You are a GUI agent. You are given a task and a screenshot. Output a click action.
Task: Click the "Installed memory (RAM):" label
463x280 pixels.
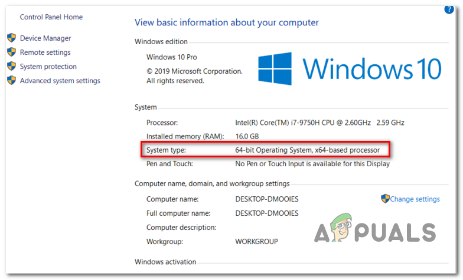tap(185, 137)
